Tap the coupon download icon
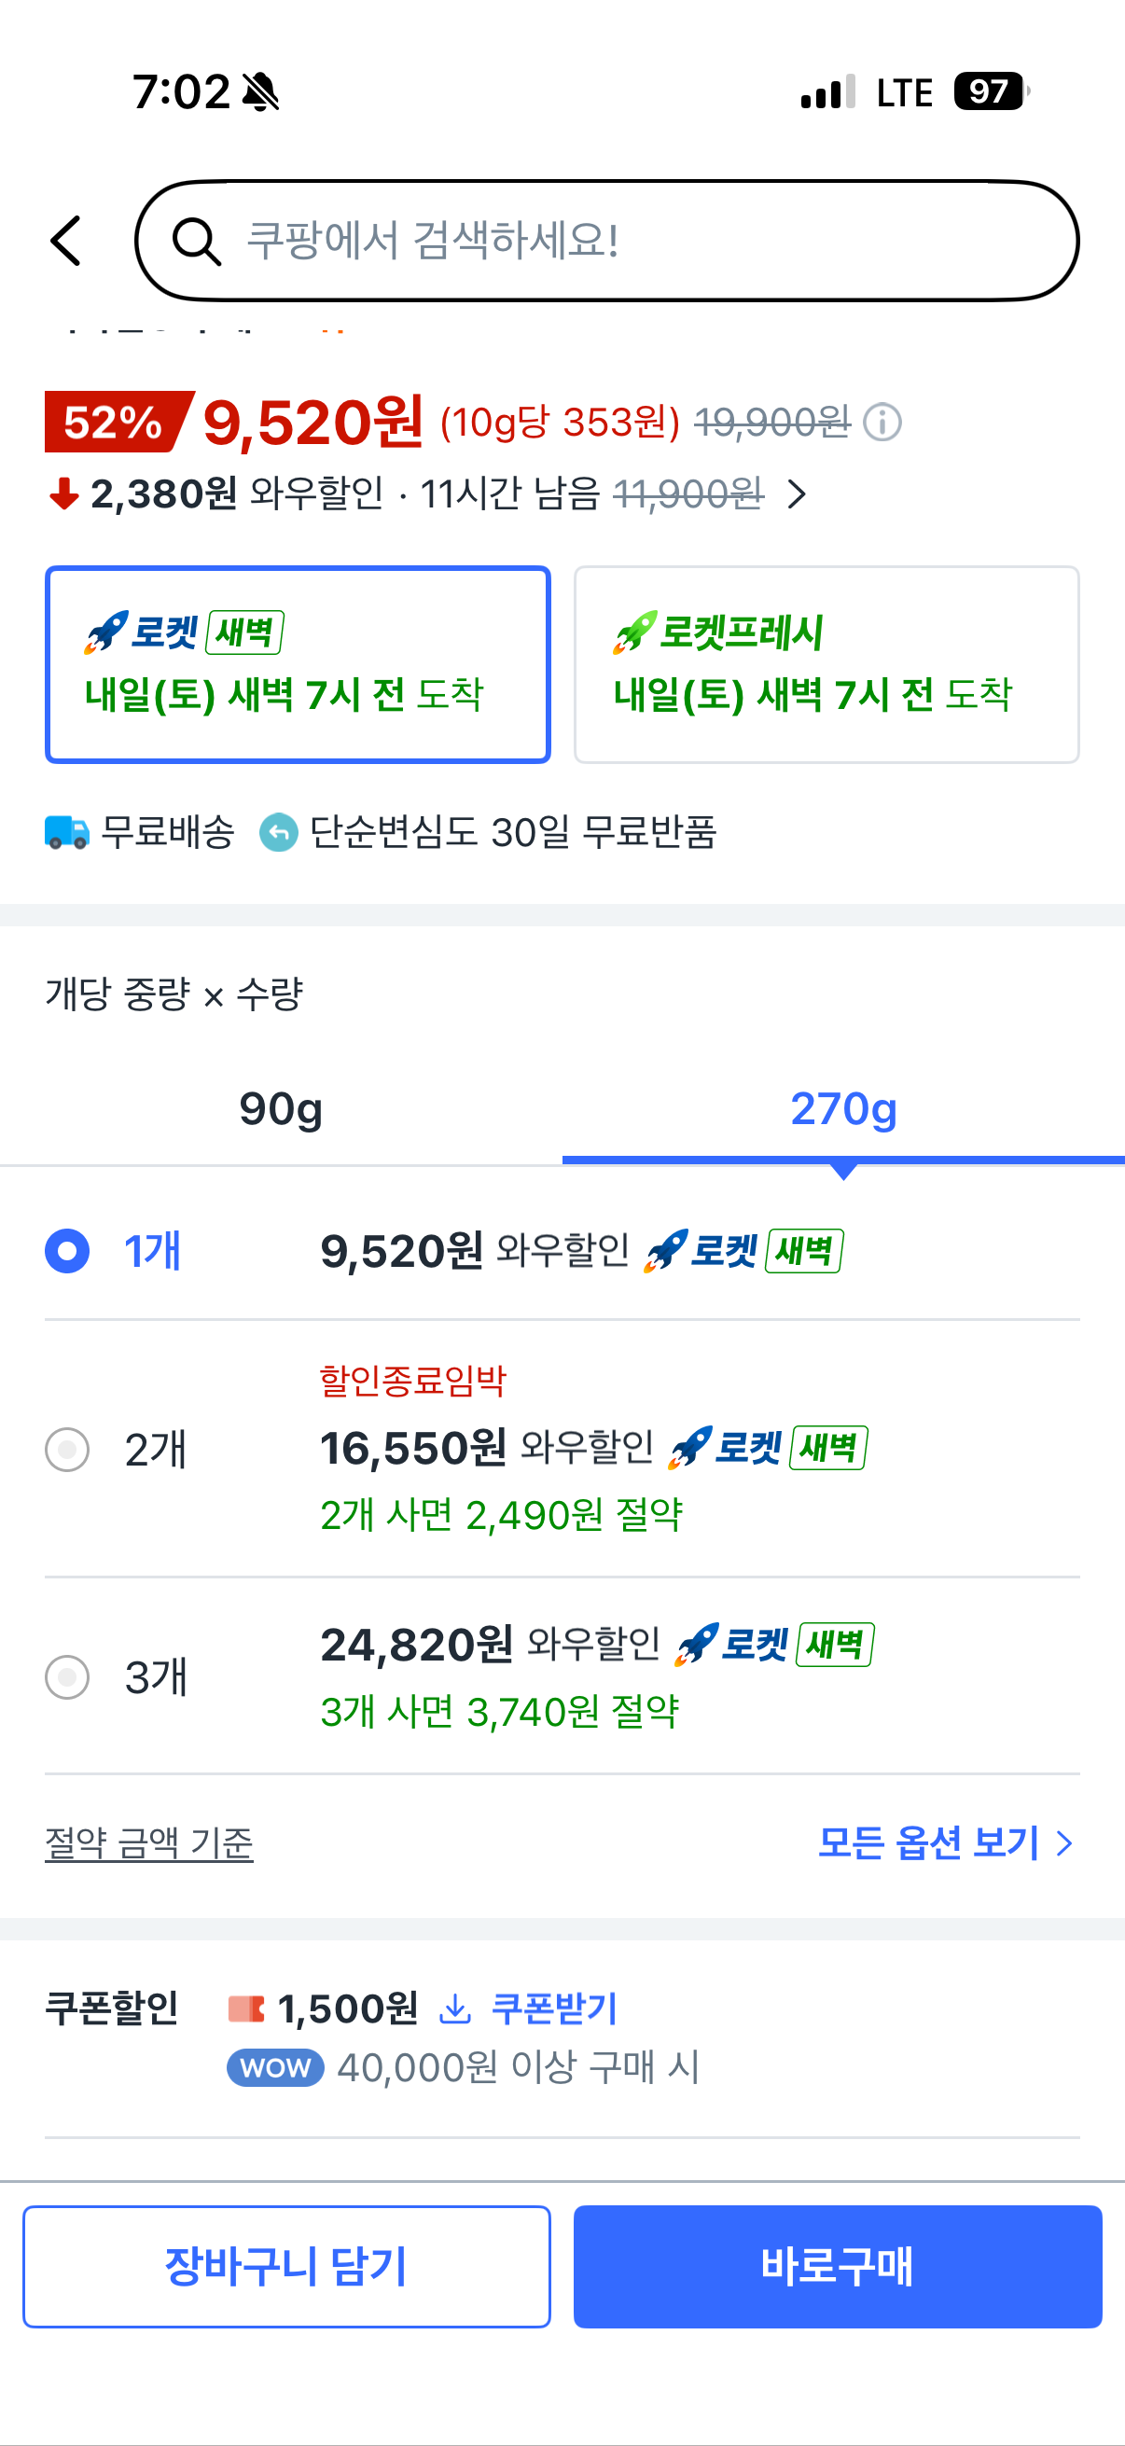 [456, 2008]
